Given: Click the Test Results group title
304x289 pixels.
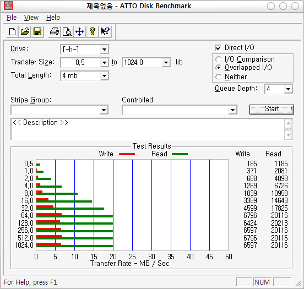Looking at the screenshot, I should [x=152, y=146].
